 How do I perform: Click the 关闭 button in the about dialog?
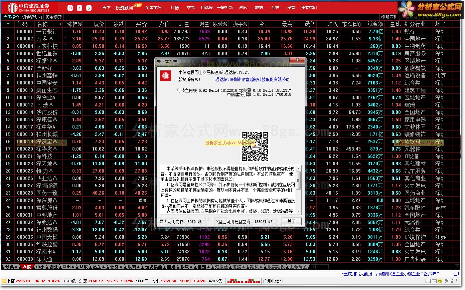coord(291,221)
